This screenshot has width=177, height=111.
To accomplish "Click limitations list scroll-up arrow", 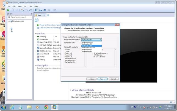I will [x=115, y=50].
